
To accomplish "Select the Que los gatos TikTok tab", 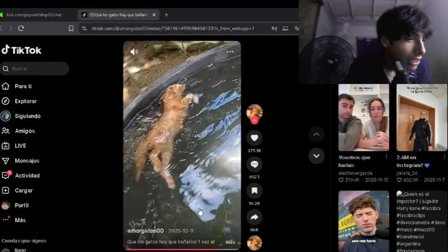I will (x=118, y=15).
